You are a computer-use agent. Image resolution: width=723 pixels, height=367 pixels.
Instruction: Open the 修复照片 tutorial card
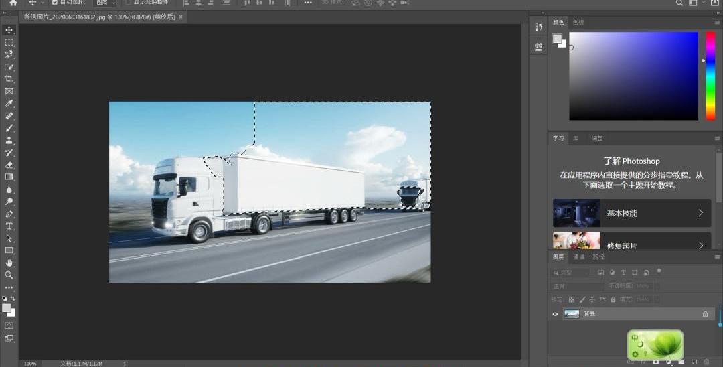(x=632, y=240)
